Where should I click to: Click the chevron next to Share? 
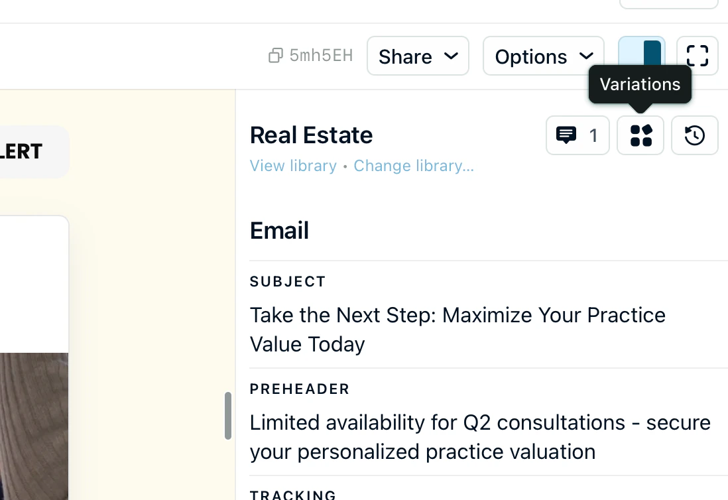[x=453, y=56]
